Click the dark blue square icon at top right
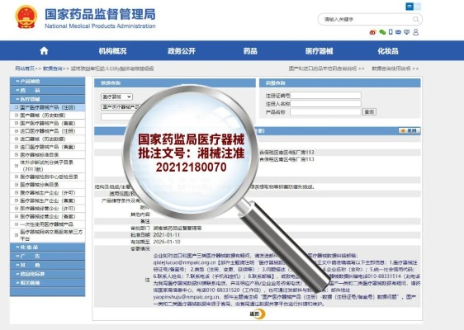464x330 pixels. coord(410,7)
